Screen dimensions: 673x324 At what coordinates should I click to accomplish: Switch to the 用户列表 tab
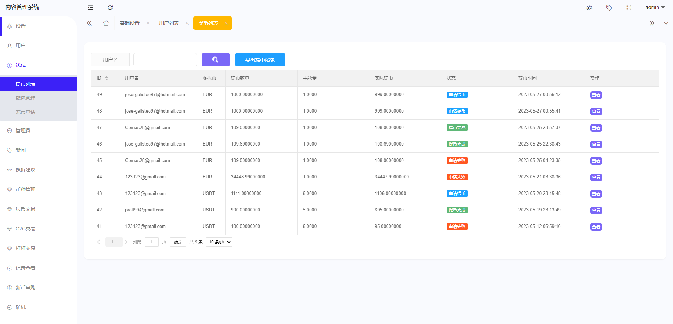click(169, 23)
